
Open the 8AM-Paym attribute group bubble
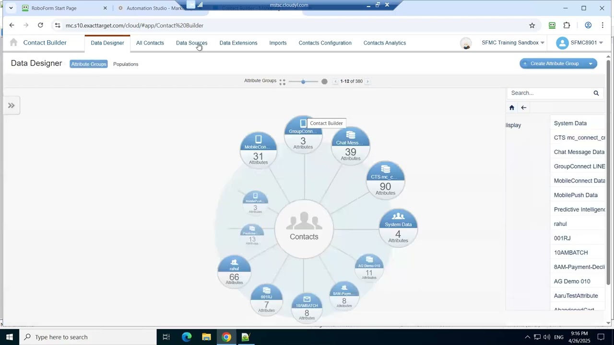[344, 296]
